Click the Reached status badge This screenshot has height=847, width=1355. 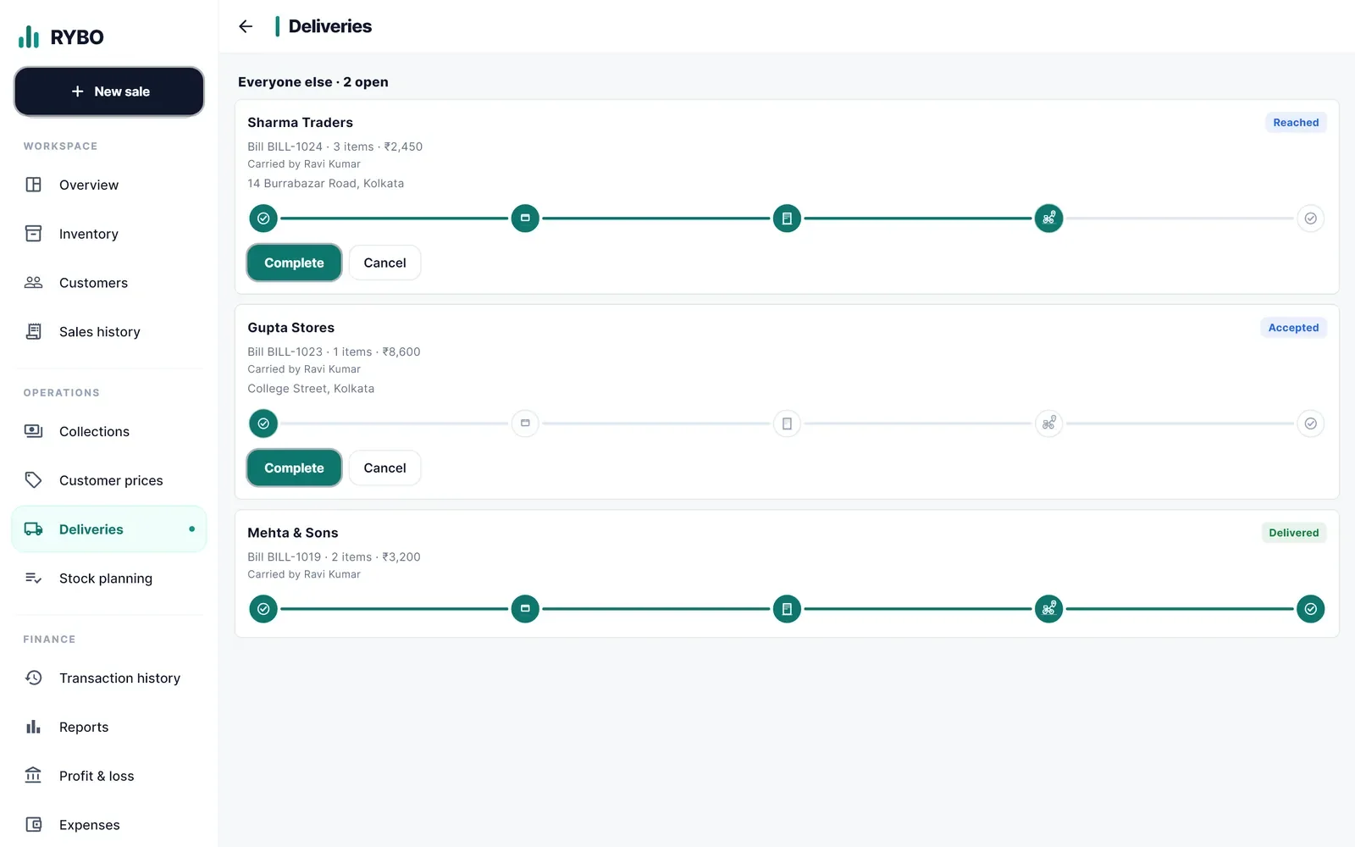coord(1296,123)
